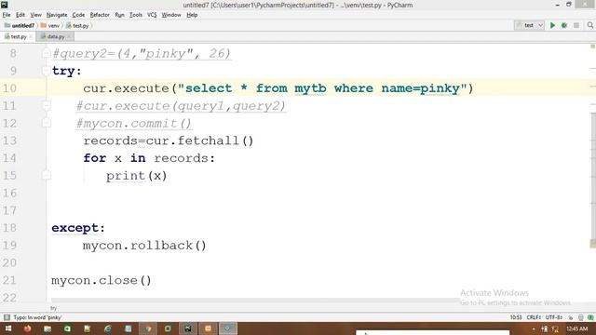Click the 'try' keyword on line 9
The width and height of the screenshot is (596, 335).
click(x=63, y=71)
